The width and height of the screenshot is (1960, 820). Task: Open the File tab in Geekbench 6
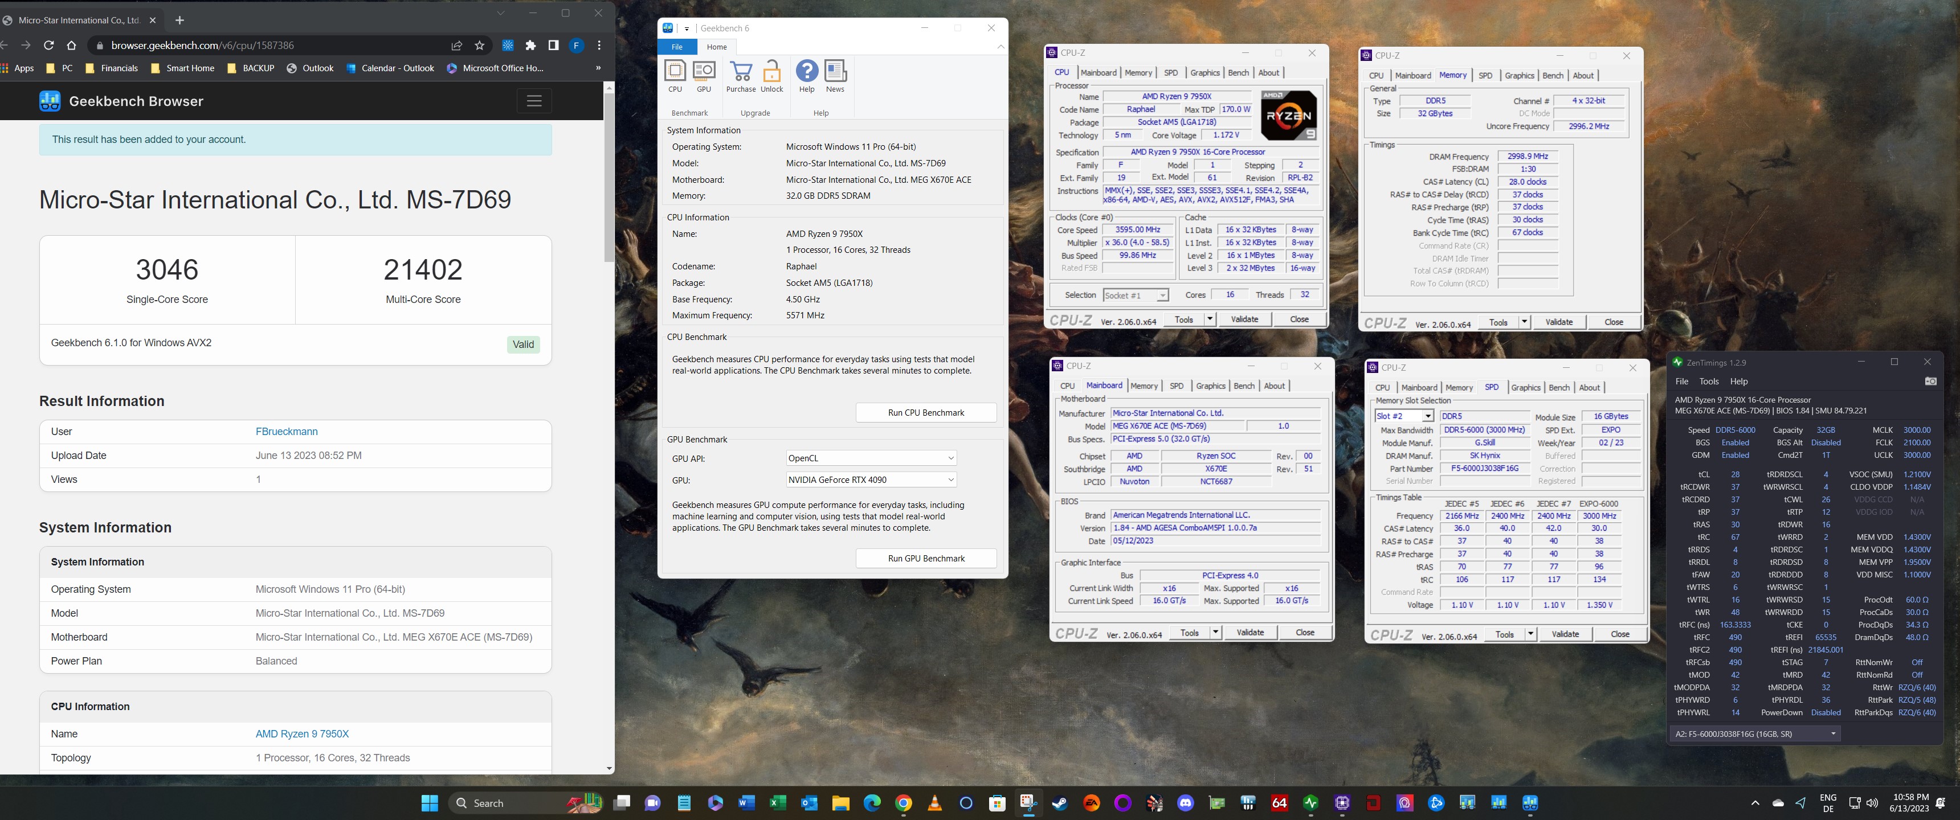point(676,47)
